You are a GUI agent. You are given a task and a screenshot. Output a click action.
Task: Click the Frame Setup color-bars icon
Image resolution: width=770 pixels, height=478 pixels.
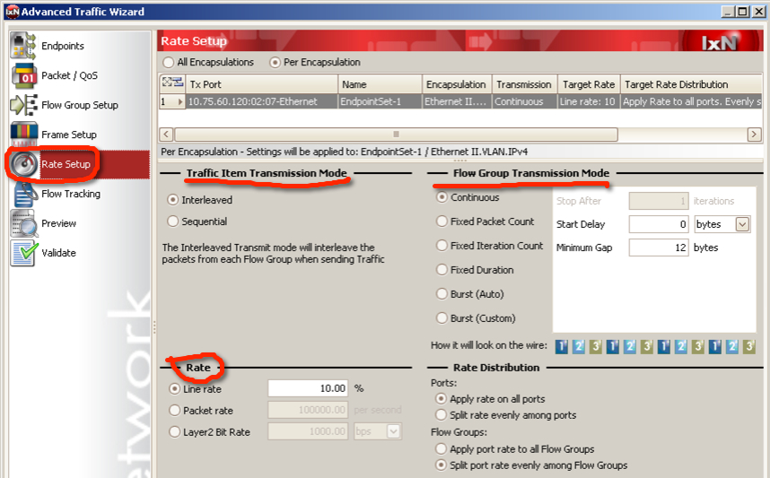tap(23, 135)
